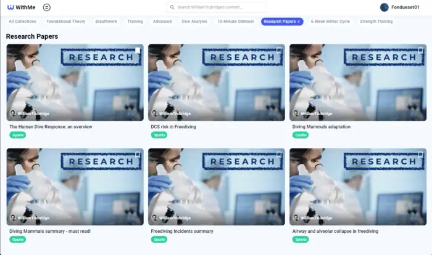Click WilliamTrubridge avatar on Airway collapse card
The image size is (432, 255).
point(296,218)
